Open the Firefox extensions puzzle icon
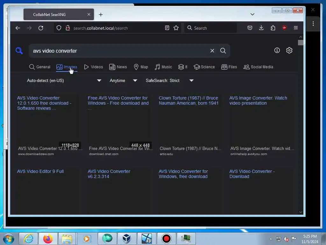Screen dimensions: 326x245 click(273, 28)
